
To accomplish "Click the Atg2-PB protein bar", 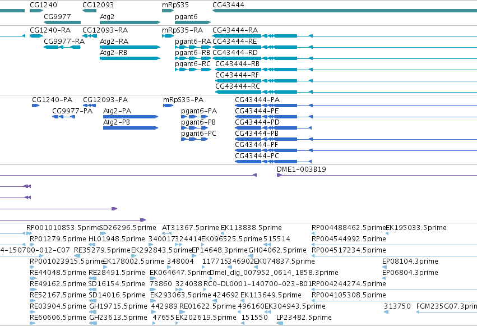I will (x=131, y=128).
